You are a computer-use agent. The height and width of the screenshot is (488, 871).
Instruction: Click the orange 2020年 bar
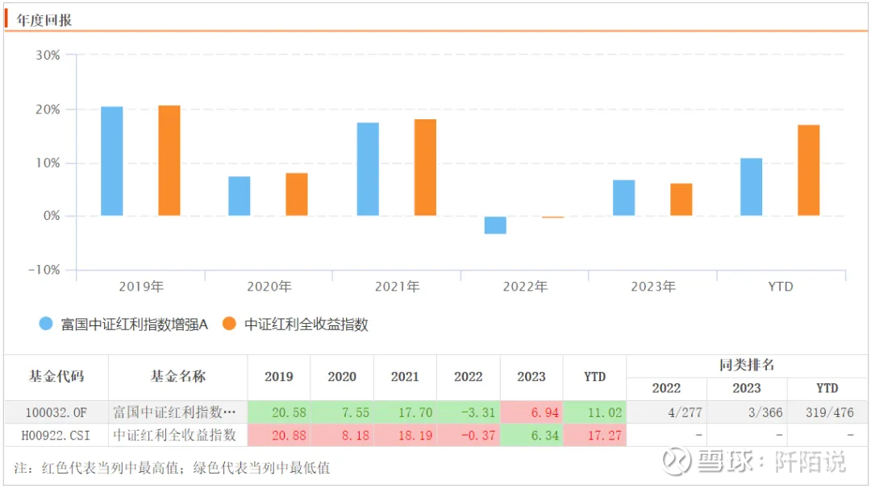pyautogui.click(x=297, y=194)
